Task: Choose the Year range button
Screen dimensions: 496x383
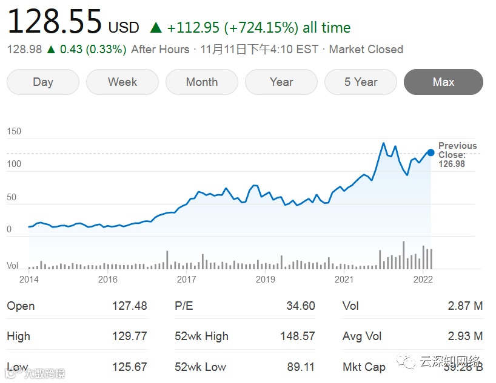Action: tap(281, 82)
